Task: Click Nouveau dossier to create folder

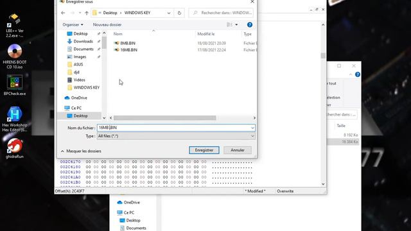Action: 107,24
